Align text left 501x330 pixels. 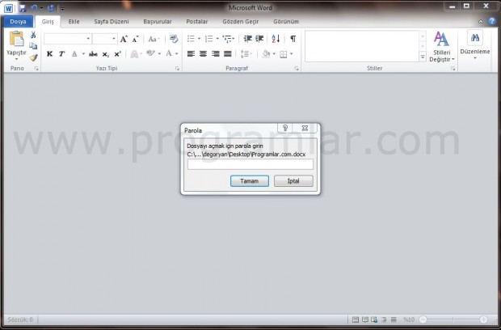[191, 53]
